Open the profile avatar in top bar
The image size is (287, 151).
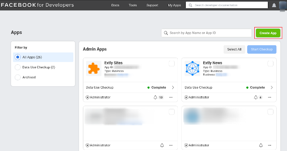pyautogui.click(x=283, y=6)
